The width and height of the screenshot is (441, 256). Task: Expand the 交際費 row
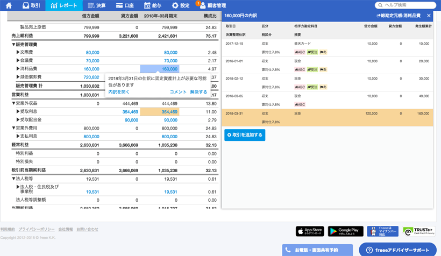point(18,53)
